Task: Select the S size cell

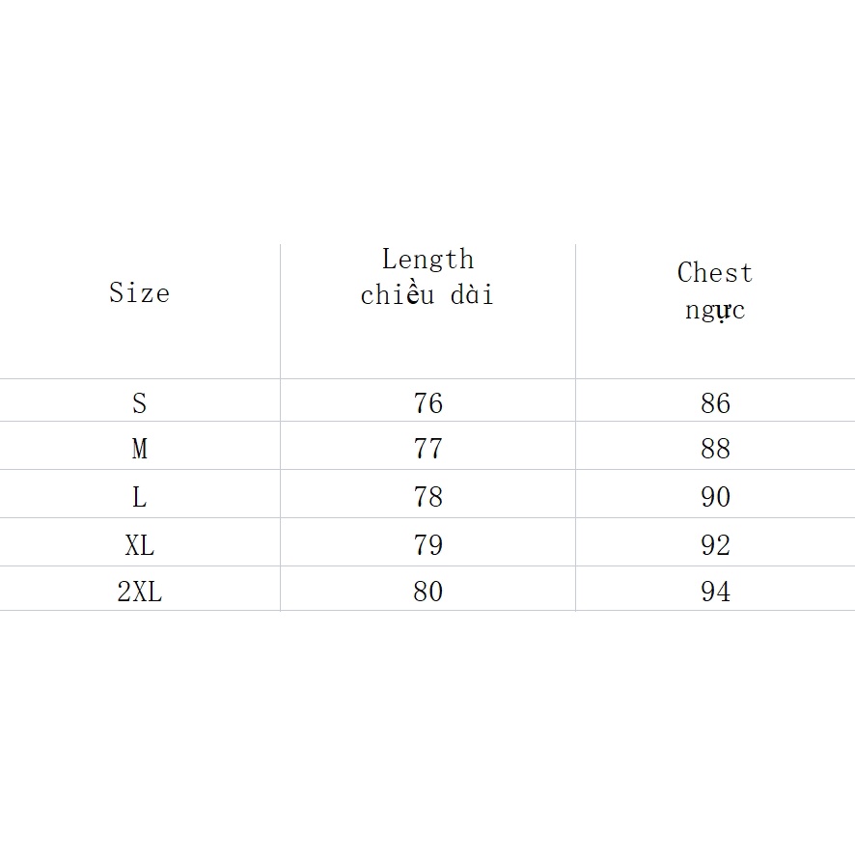Action: point(140,400)
